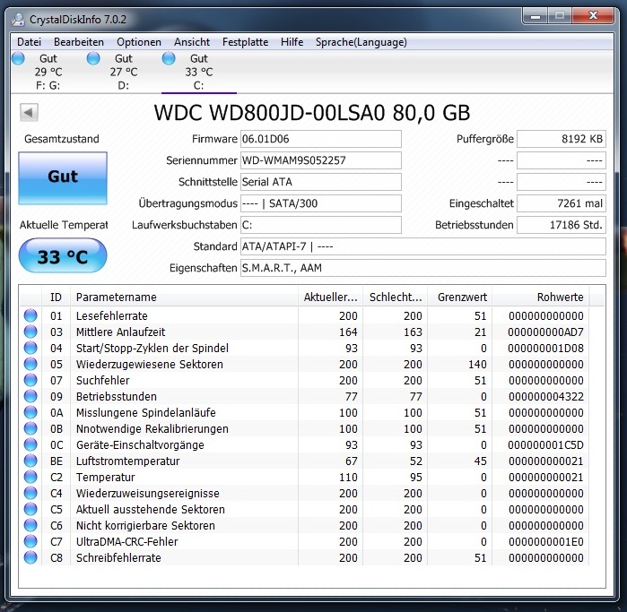This screenshot has width=627, height=612.
Task: Select the C: drive tab
Action: [x=199, y=72]
